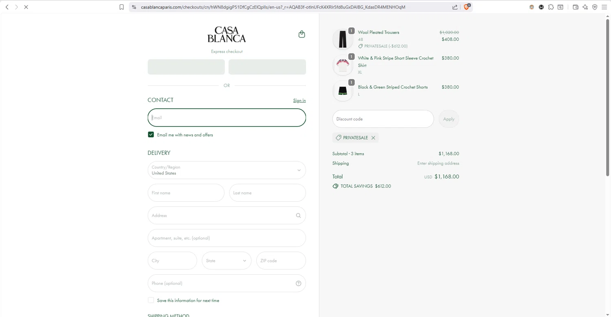611x317 pixels.
Task: Open the Brave Wallet icon
Action: pos(576,7)
